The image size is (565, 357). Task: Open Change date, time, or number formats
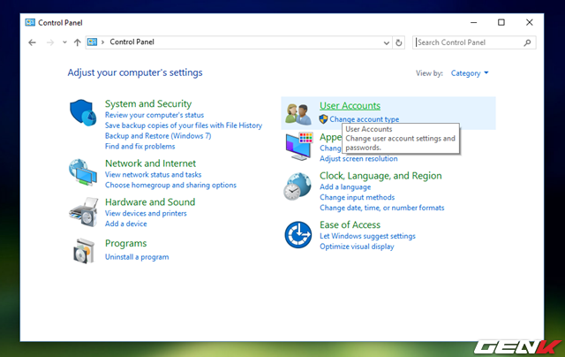[x=382, y=208]
